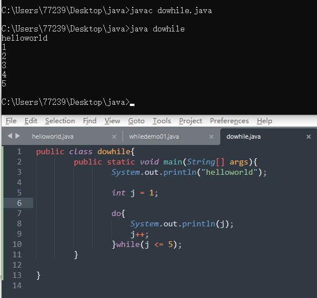The width and height of the screenshot is (317, 298).
Task: Open the Edit menu
Action: click(31, 121)
